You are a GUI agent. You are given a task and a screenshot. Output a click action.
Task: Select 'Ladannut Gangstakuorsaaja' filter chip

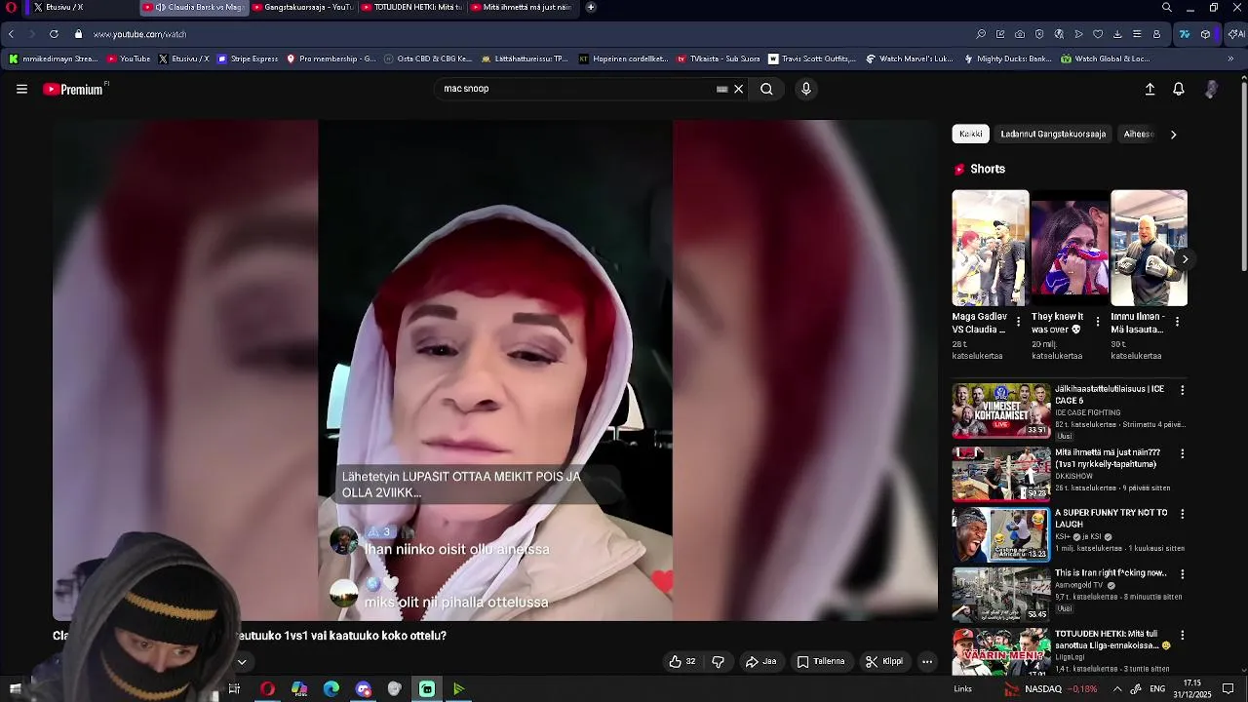point(1053,135)
